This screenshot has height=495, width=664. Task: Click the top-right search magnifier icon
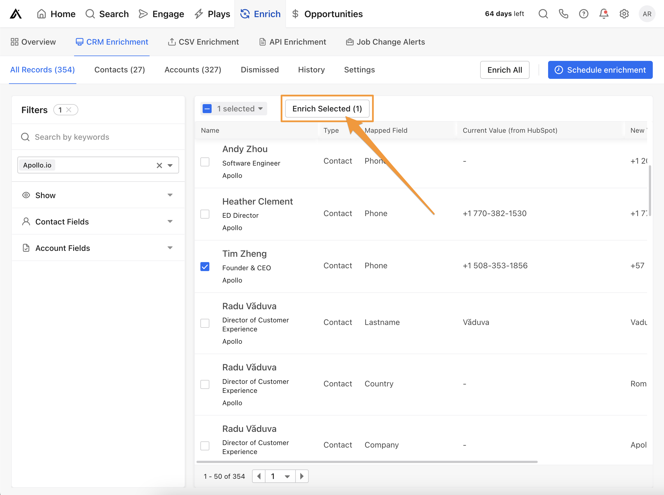coord(543,14)
